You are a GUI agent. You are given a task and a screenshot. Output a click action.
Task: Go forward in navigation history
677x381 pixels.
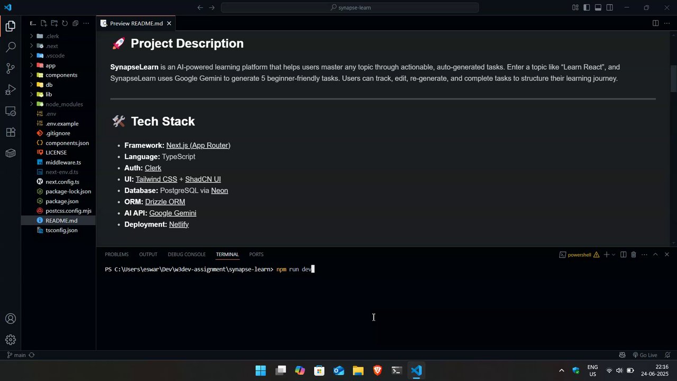pos(212,7)
